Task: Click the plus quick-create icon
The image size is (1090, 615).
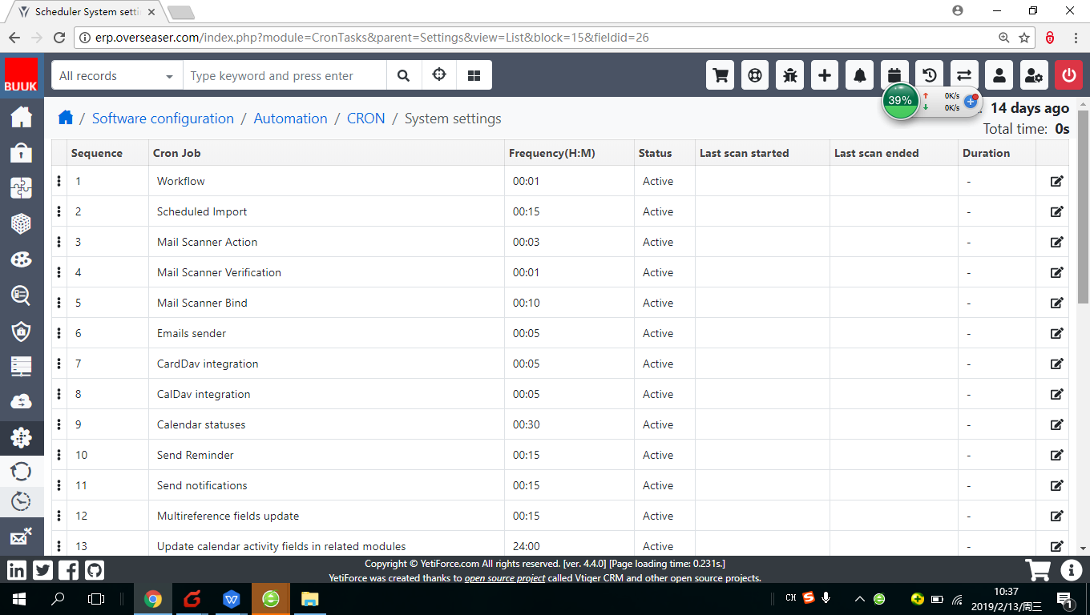Action: [x=825, y=75]
